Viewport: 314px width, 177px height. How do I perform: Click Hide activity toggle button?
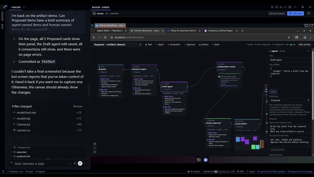[x=305, y=45]
